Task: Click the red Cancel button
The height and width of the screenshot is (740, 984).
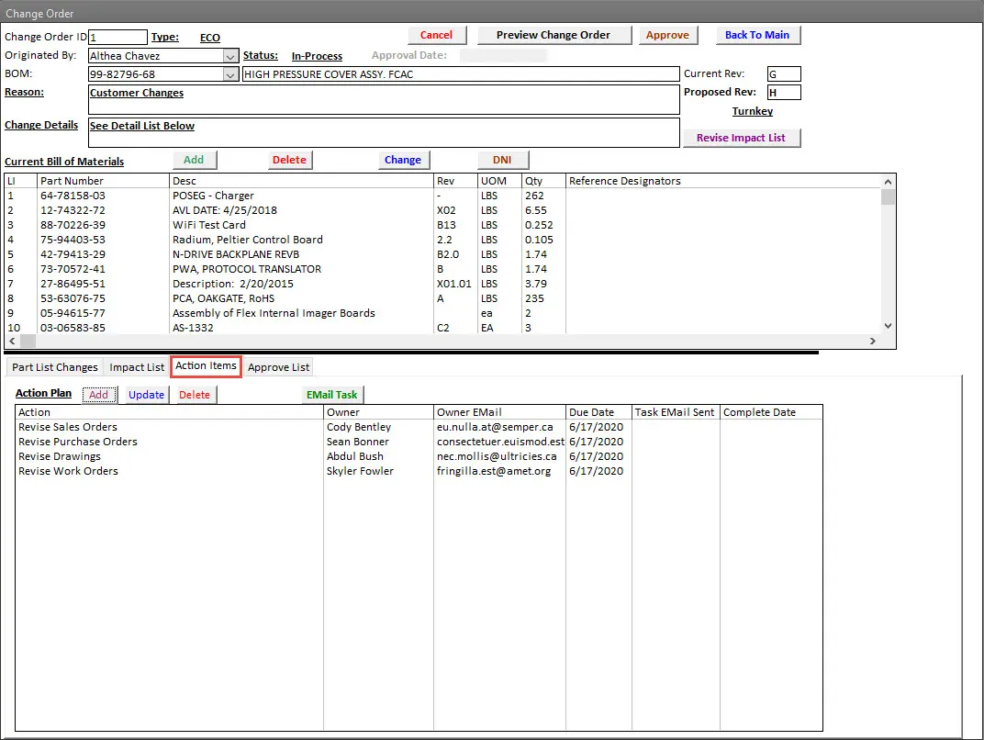Action: coord(436,35)
